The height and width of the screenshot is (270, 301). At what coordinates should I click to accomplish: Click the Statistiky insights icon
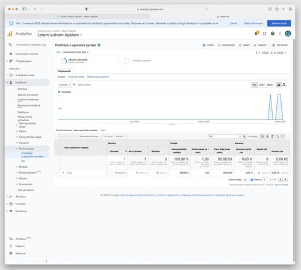coord(273,45)
